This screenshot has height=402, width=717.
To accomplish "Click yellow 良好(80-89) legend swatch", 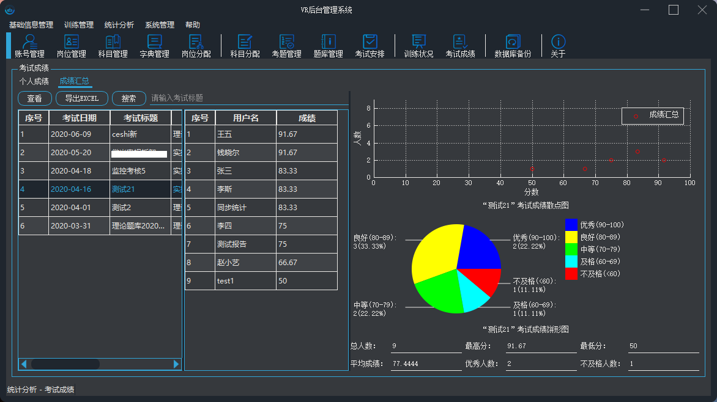I will pyautogui.click(x=571, y=237).
